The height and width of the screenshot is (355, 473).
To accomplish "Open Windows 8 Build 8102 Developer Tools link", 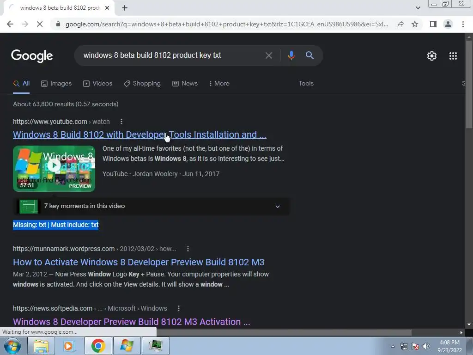I will tap(139, 135).
